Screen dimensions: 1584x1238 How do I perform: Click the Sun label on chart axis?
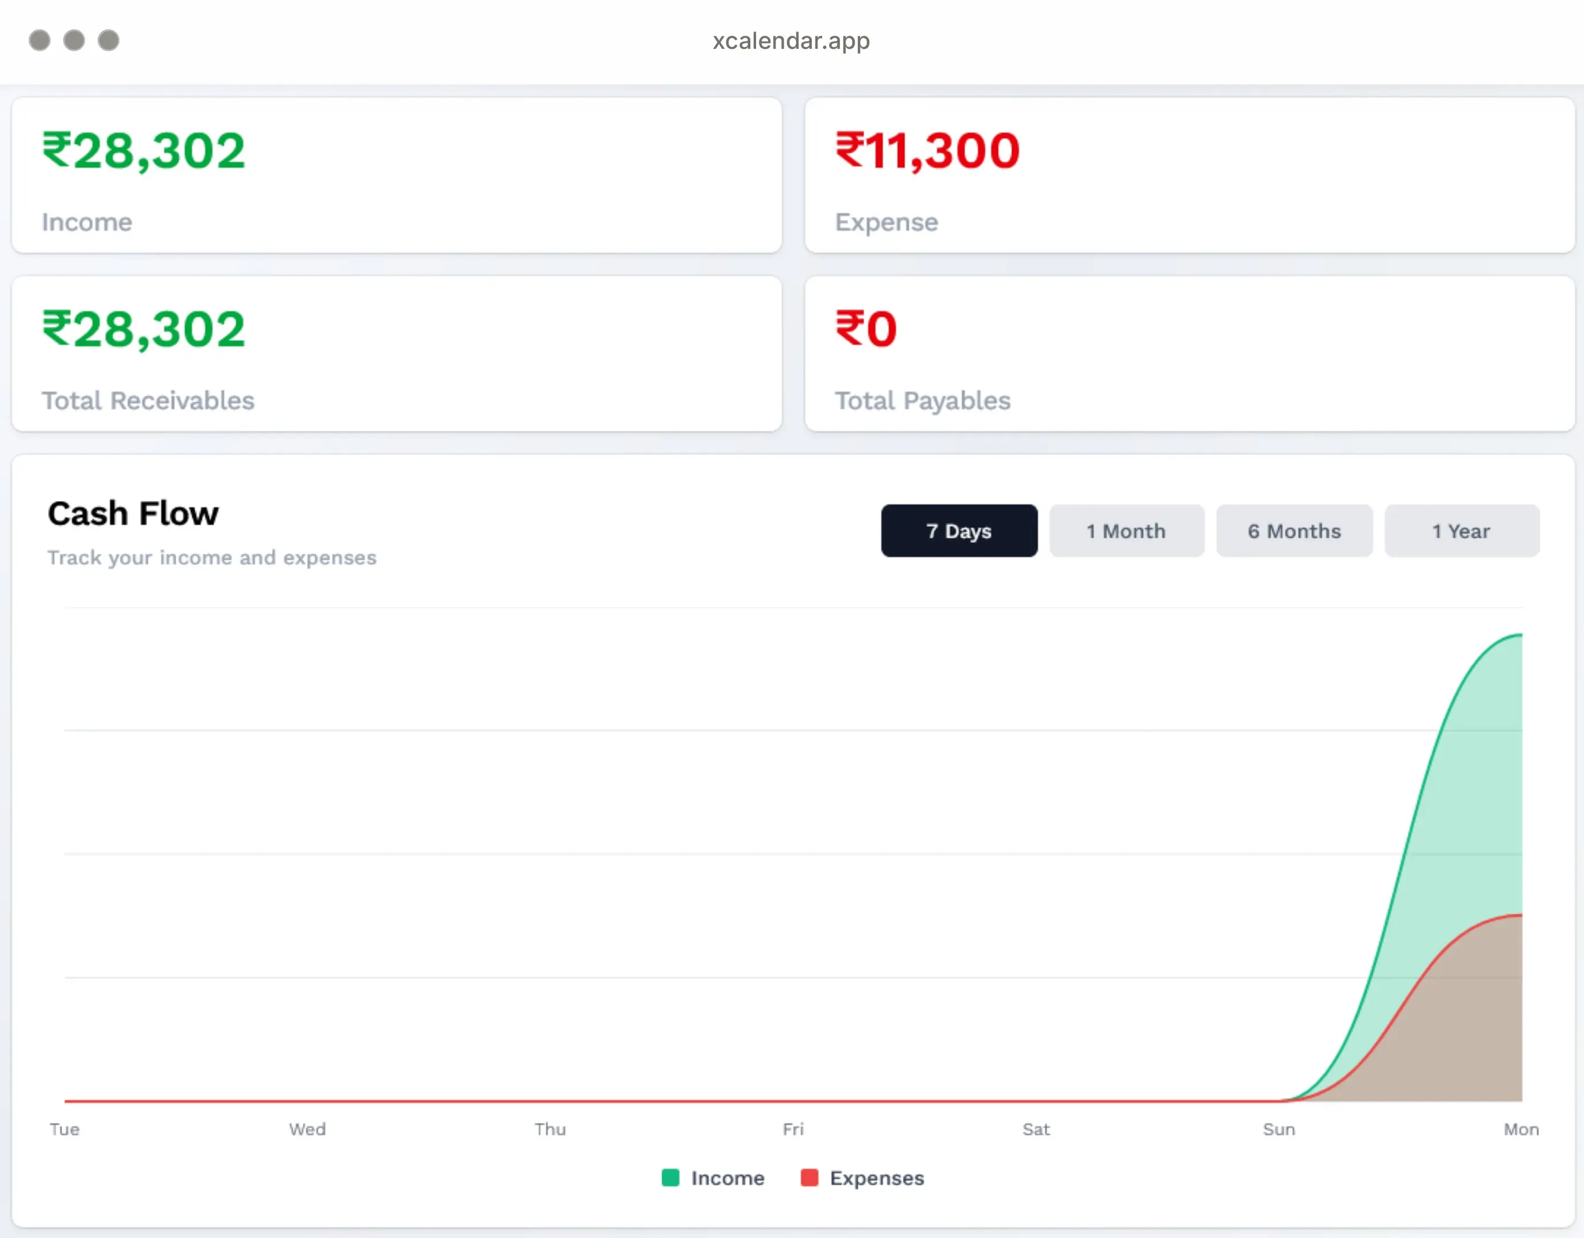click(x=1279, y=1129)
